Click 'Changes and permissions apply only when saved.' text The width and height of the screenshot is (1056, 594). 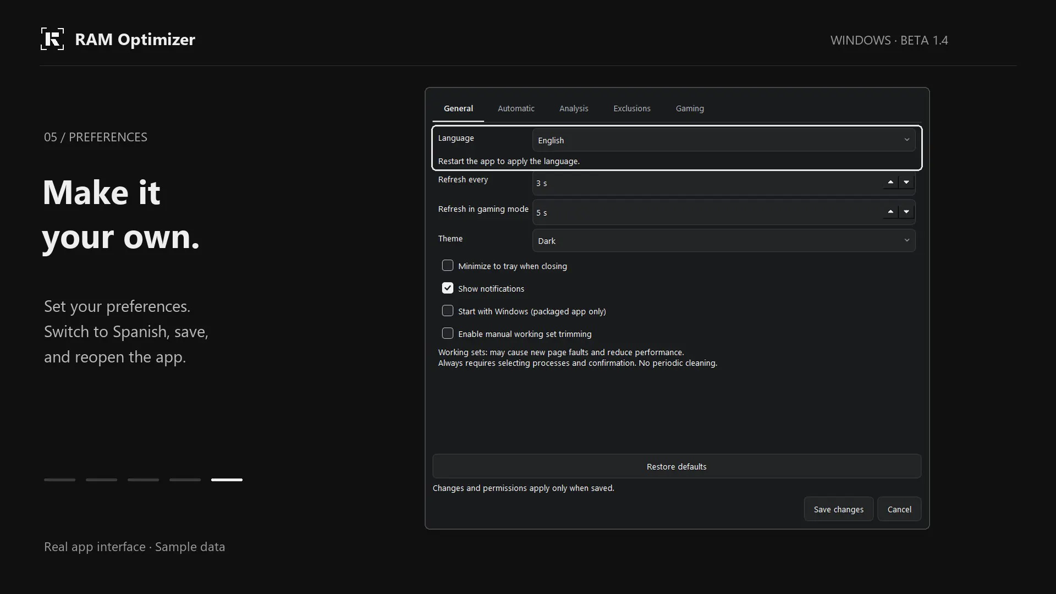(523, 488)
